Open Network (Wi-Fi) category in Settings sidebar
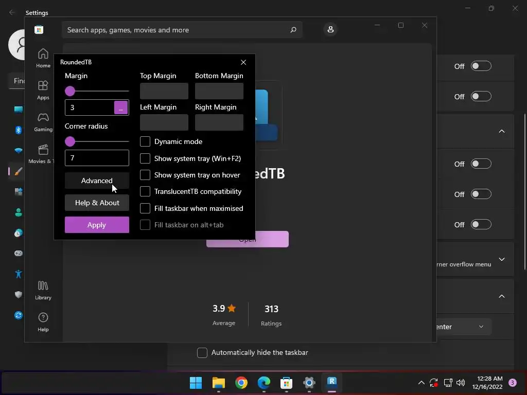 19,151
